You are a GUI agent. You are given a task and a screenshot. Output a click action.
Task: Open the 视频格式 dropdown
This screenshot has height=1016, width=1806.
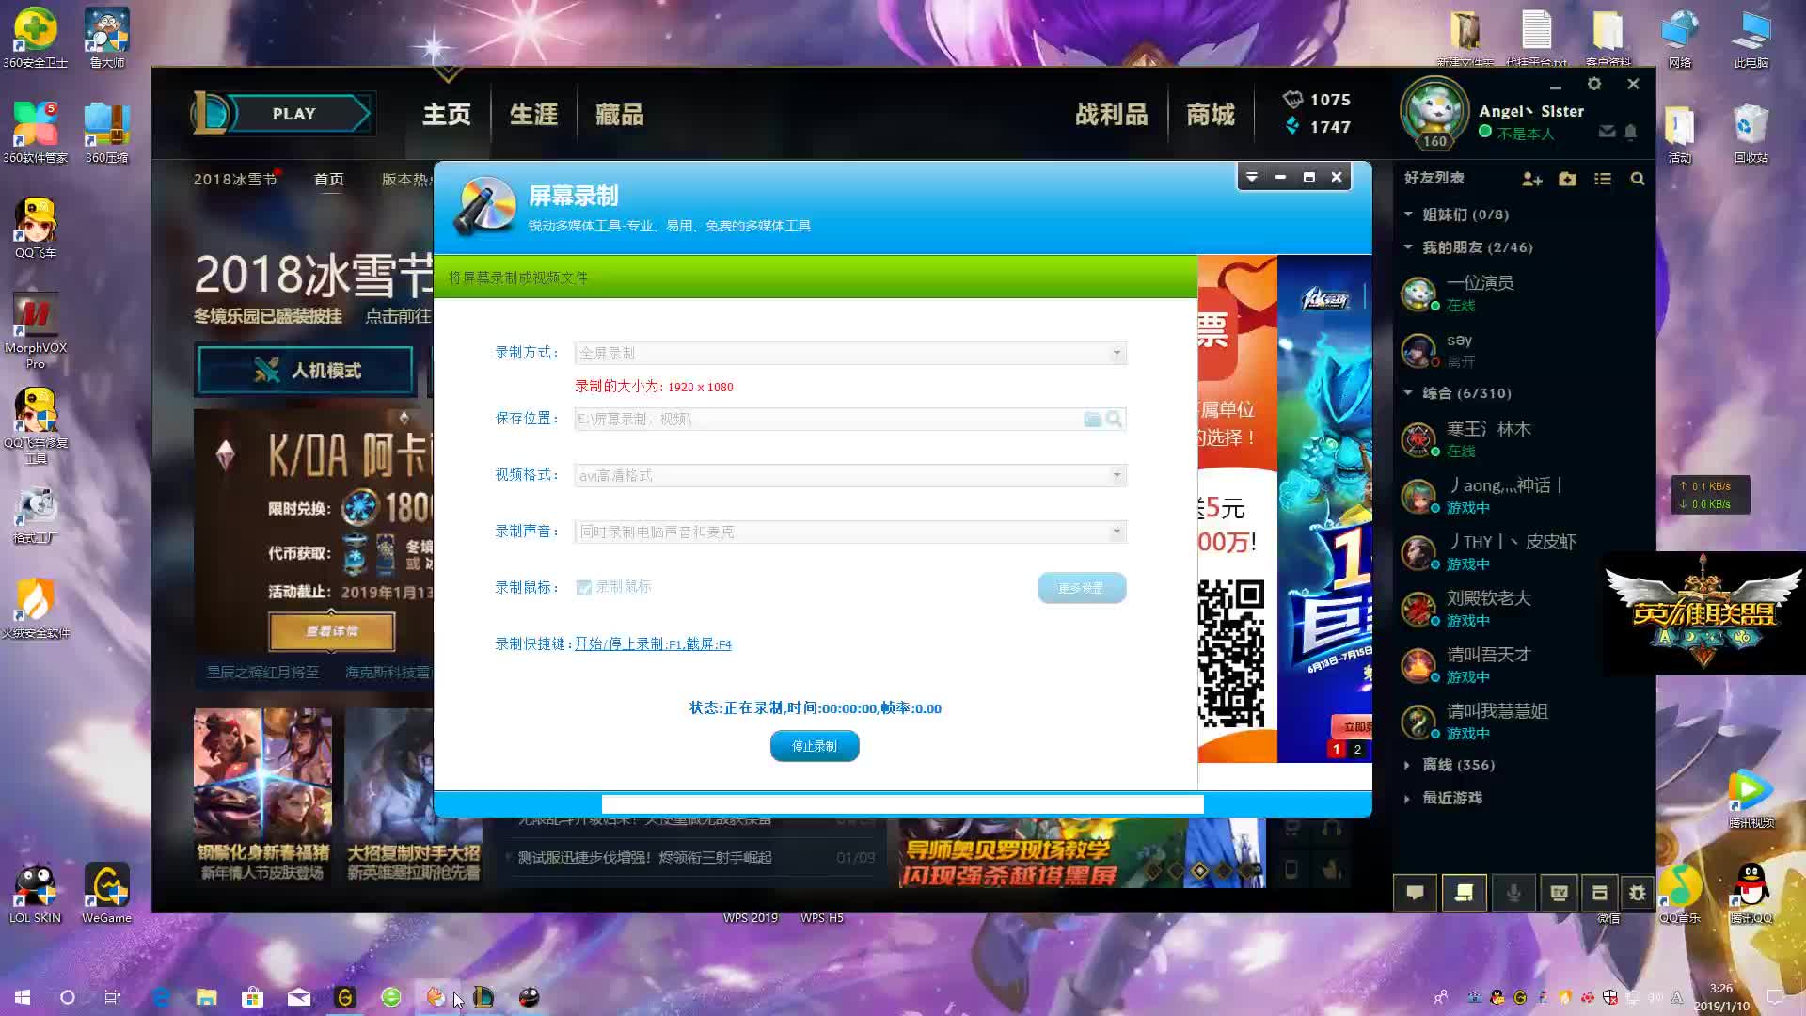point(1116,475)
